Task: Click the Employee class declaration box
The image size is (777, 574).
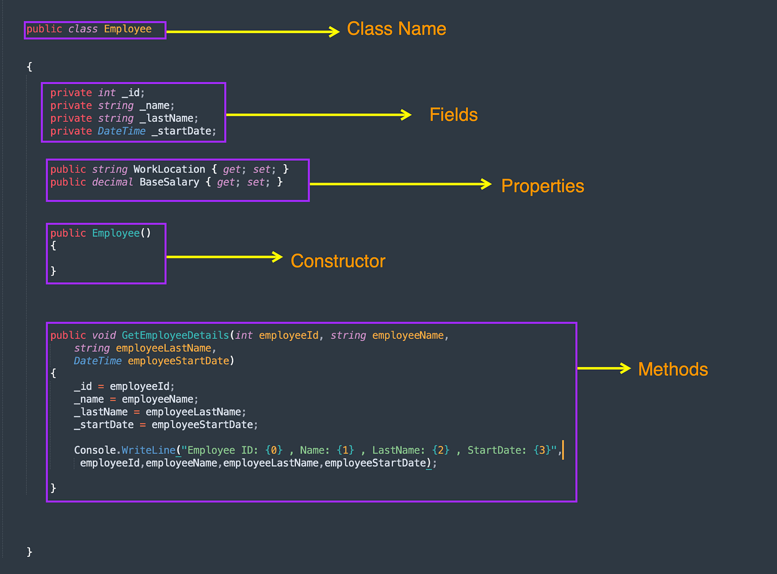Action: (x=94, y=29)
